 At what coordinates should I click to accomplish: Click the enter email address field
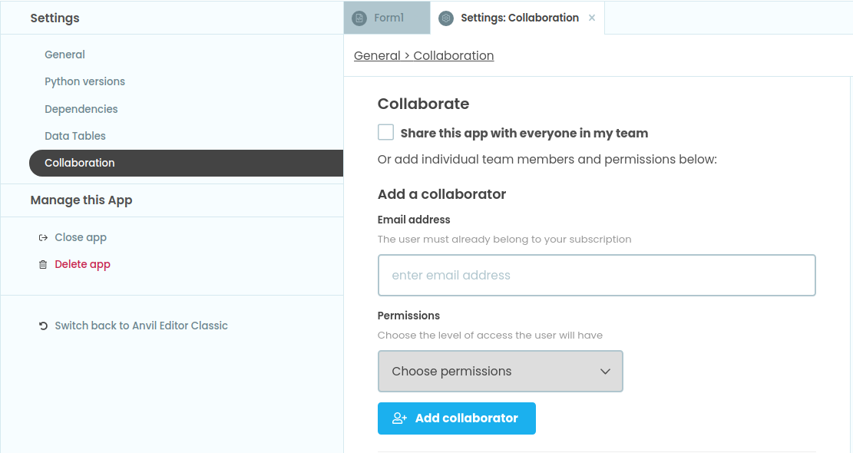tap(597, 275)
